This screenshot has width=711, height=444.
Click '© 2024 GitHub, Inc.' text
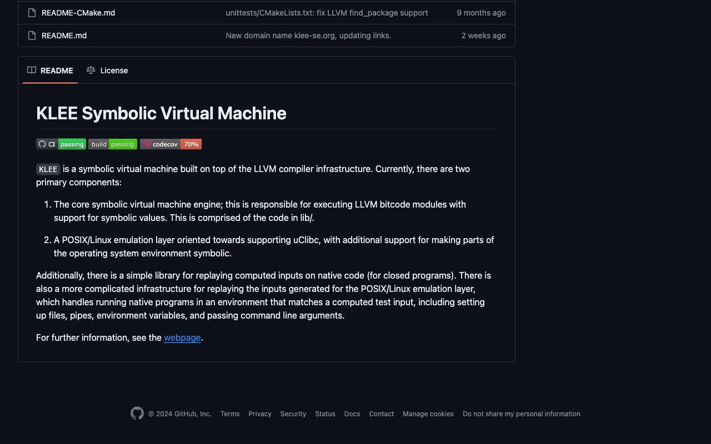click(x=180, y=414)
